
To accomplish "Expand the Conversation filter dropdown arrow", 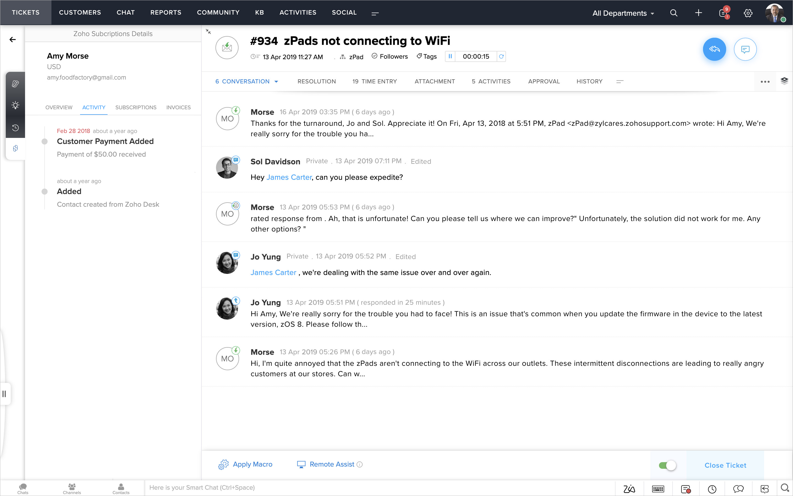I will pyautogui.click(x=276, y=82).
